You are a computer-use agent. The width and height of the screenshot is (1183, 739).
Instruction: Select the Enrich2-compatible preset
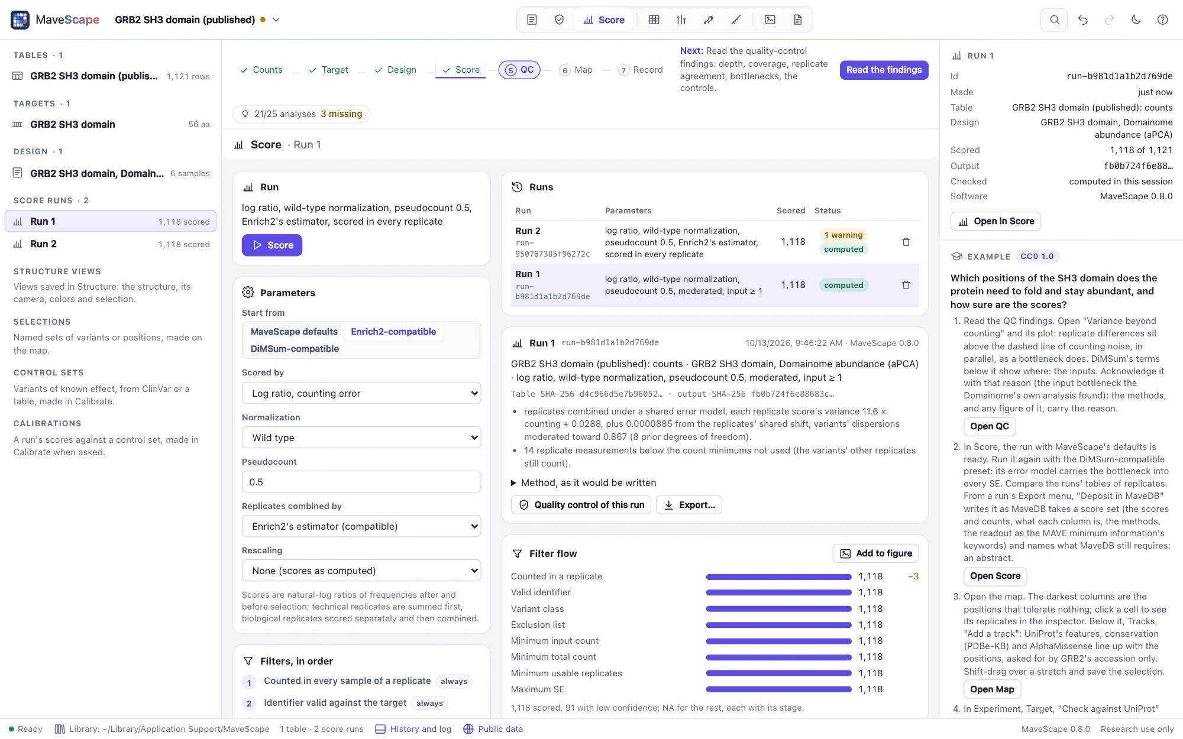click(393, 332)
